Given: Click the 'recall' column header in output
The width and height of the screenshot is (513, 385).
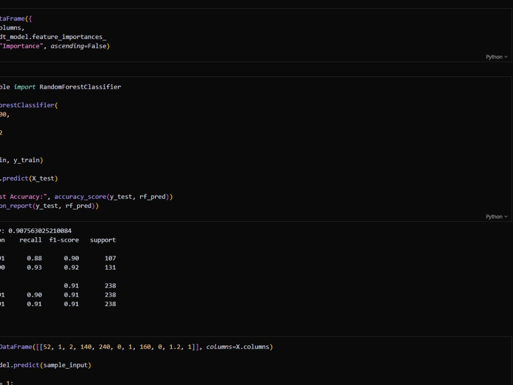Looking at the screenshot, I should point(31,240).
